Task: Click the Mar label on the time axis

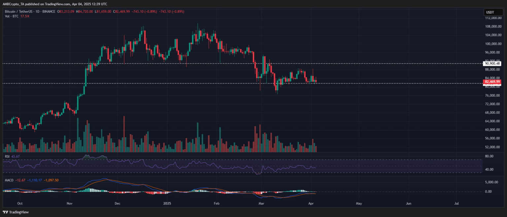Action: coord(261,204)
